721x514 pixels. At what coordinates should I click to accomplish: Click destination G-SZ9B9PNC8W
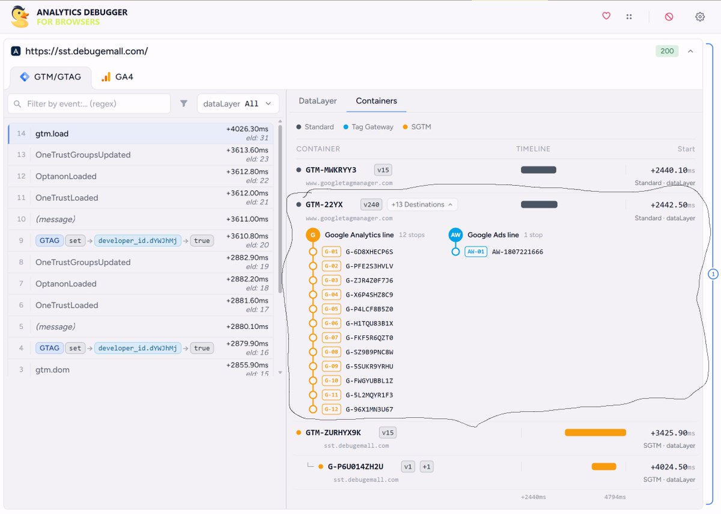(x=370, y=352)
